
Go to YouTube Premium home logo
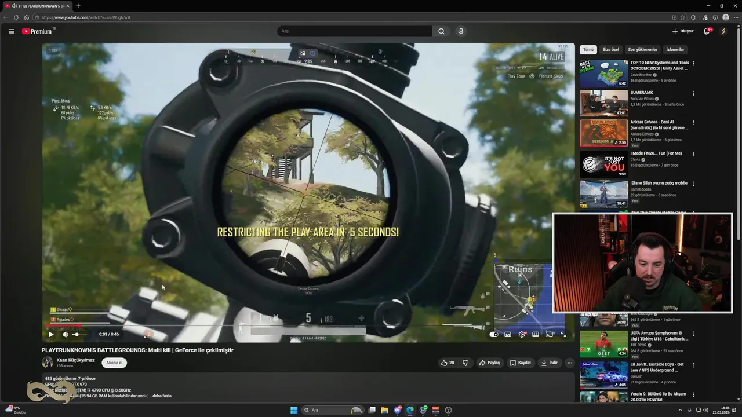pyautogui.click(x=38, y=31)
